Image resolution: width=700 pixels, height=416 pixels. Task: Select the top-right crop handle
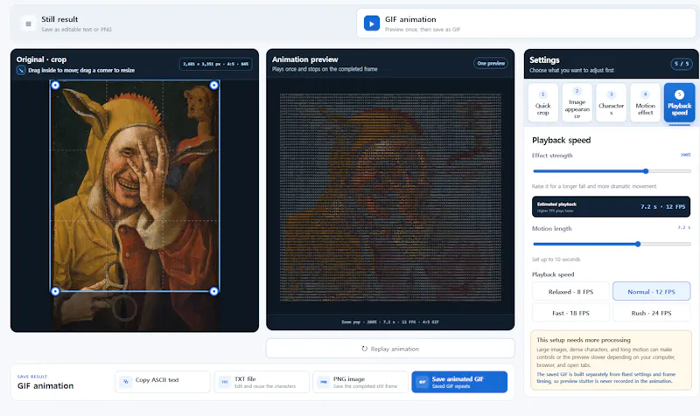pyautogui.click(x=213, y=85)
